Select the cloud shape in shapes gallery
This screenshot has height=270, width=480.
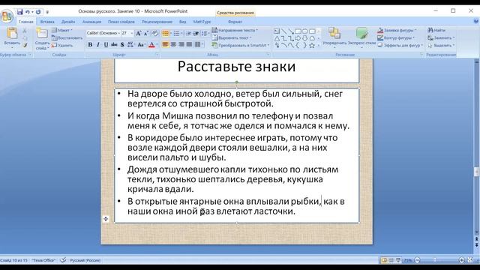tap(312, 38)
